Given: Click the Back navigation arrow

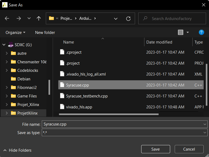Looking at the screenshot, I should click(7, 18).
